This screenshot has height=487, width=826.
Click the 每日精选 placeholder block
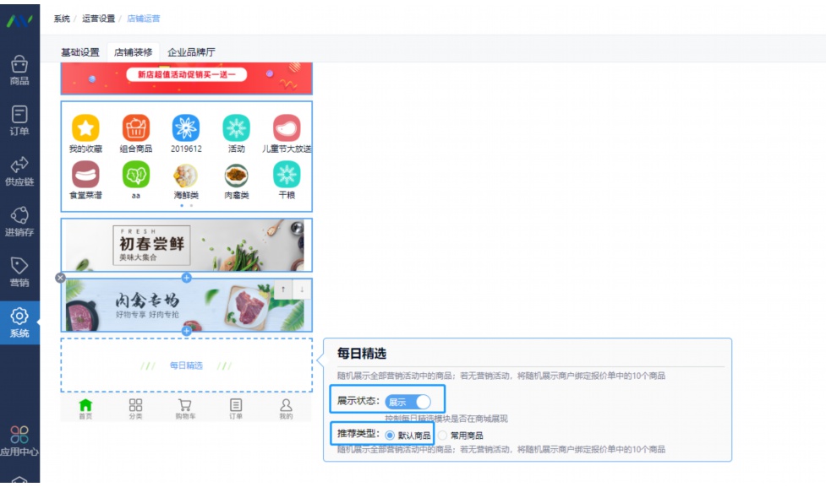[x=188, y=365]
